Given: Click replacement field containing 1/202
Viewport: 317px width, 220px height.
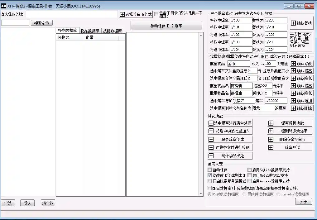Looking at the screenshot, I should pos(276,35).
